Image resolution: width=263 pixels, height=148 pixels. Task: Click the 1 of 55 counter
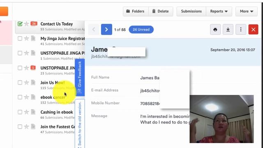point(120,30)
